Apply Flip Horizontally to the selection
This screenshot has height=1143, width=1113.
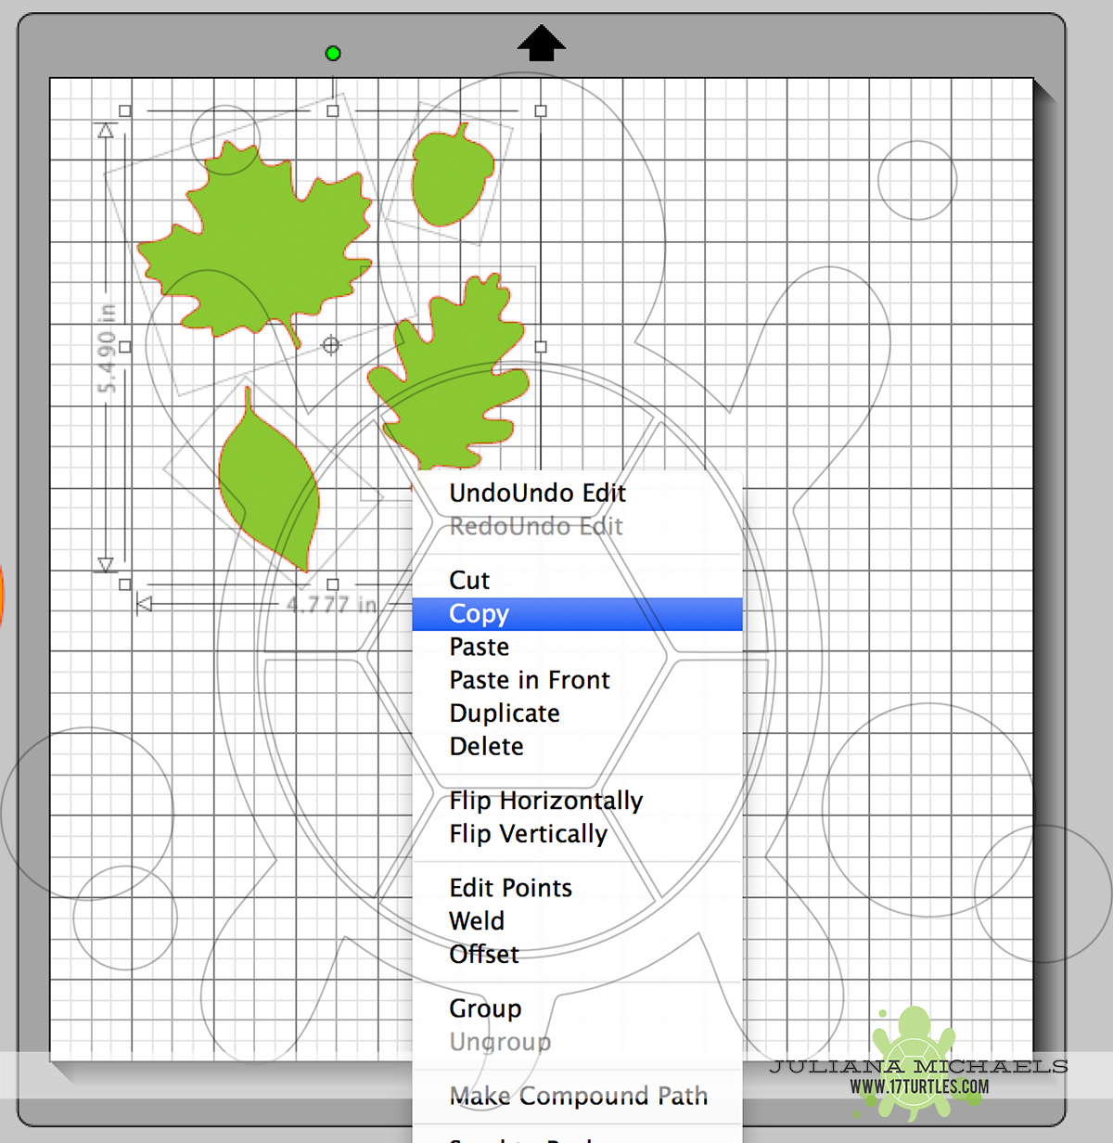pos(546,800)
